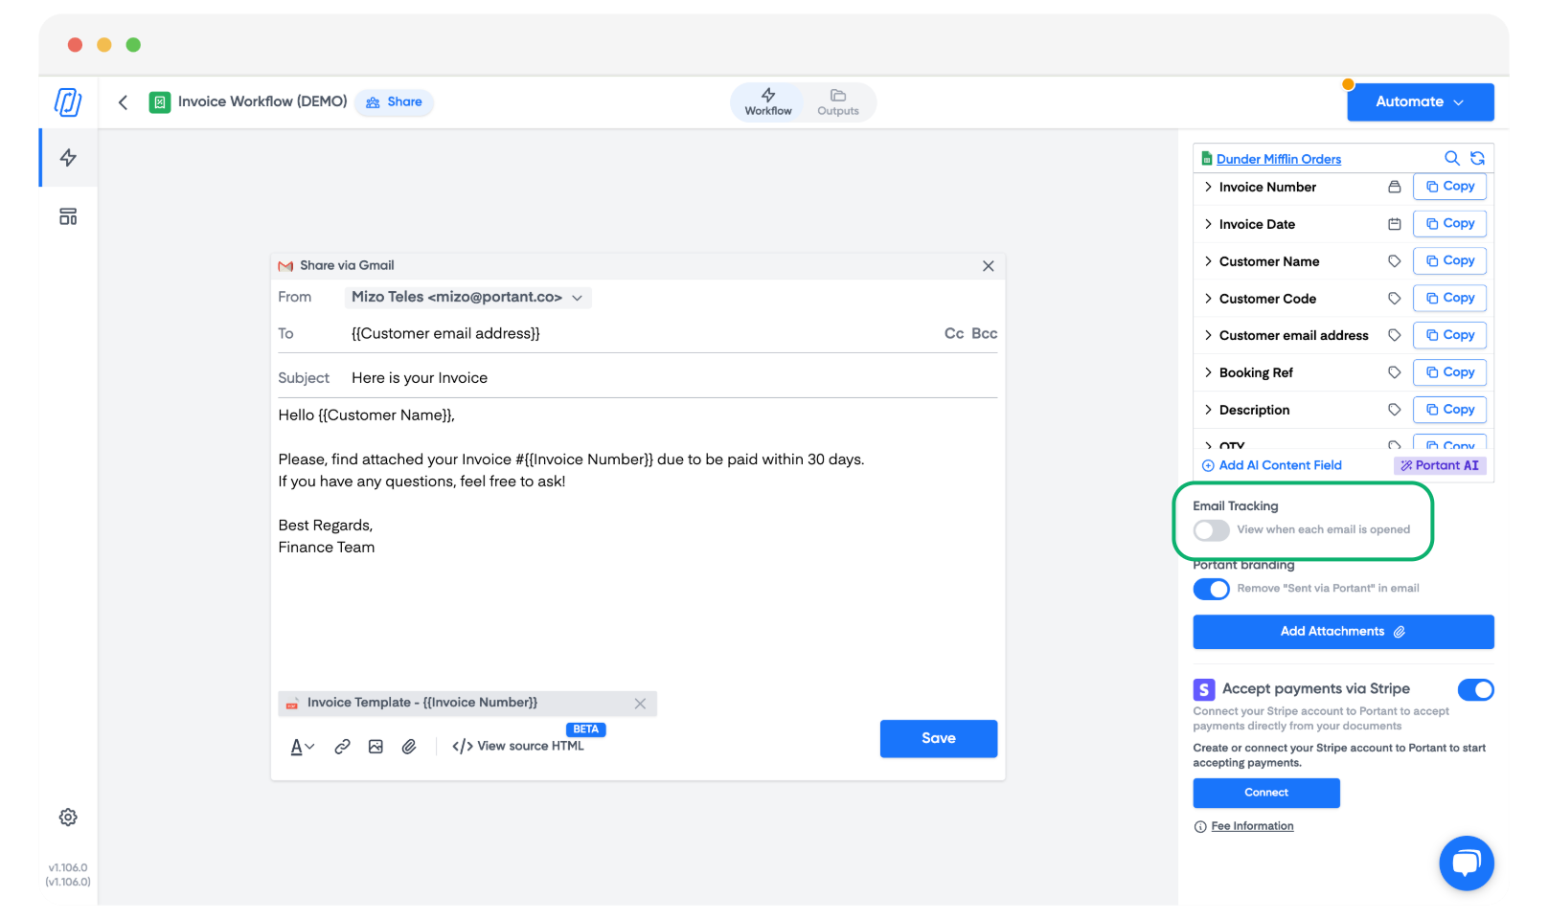Open the templates icon in left sidebar
This screenshot has height=919, width=1548.
click(68, 216)
